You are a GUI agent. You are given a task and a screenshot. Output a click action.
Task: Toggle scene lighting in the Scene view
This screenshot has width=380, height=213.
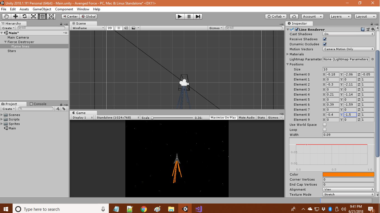pos(118,28)
